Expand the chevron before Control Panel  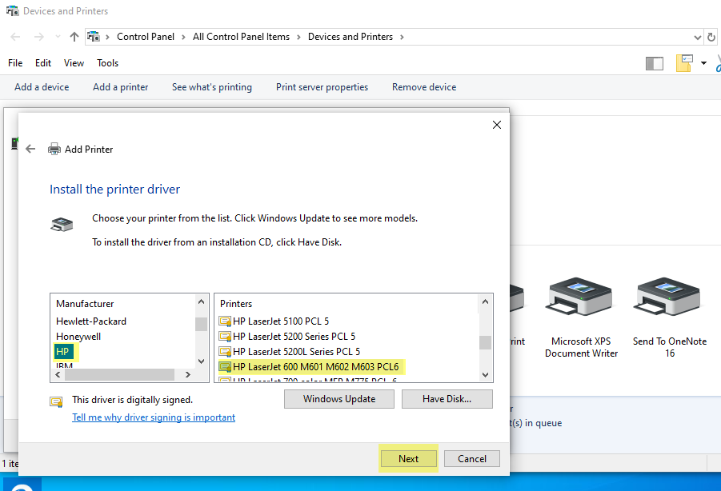coord(107,37)
